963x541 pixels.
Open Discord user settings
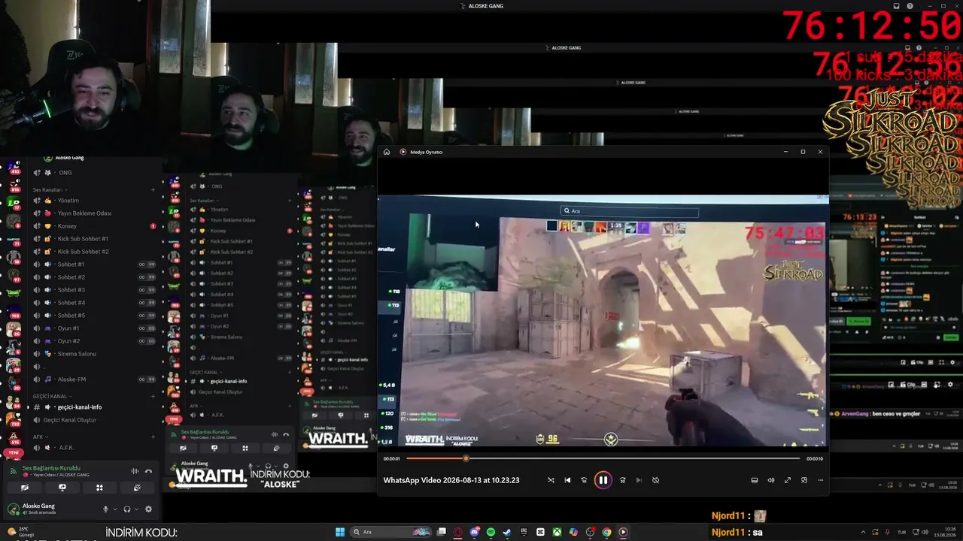click(x=148, y=509)
